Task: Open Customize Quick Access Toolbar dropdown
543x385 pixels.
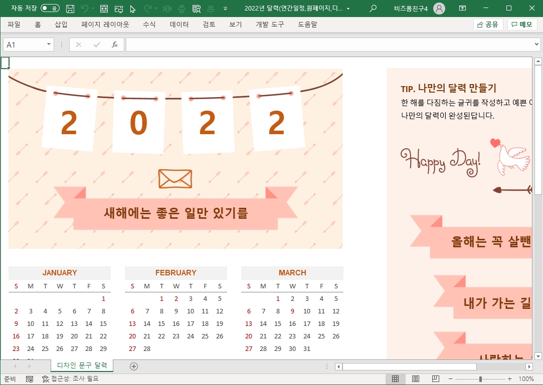Action: [x=226, y=9]
